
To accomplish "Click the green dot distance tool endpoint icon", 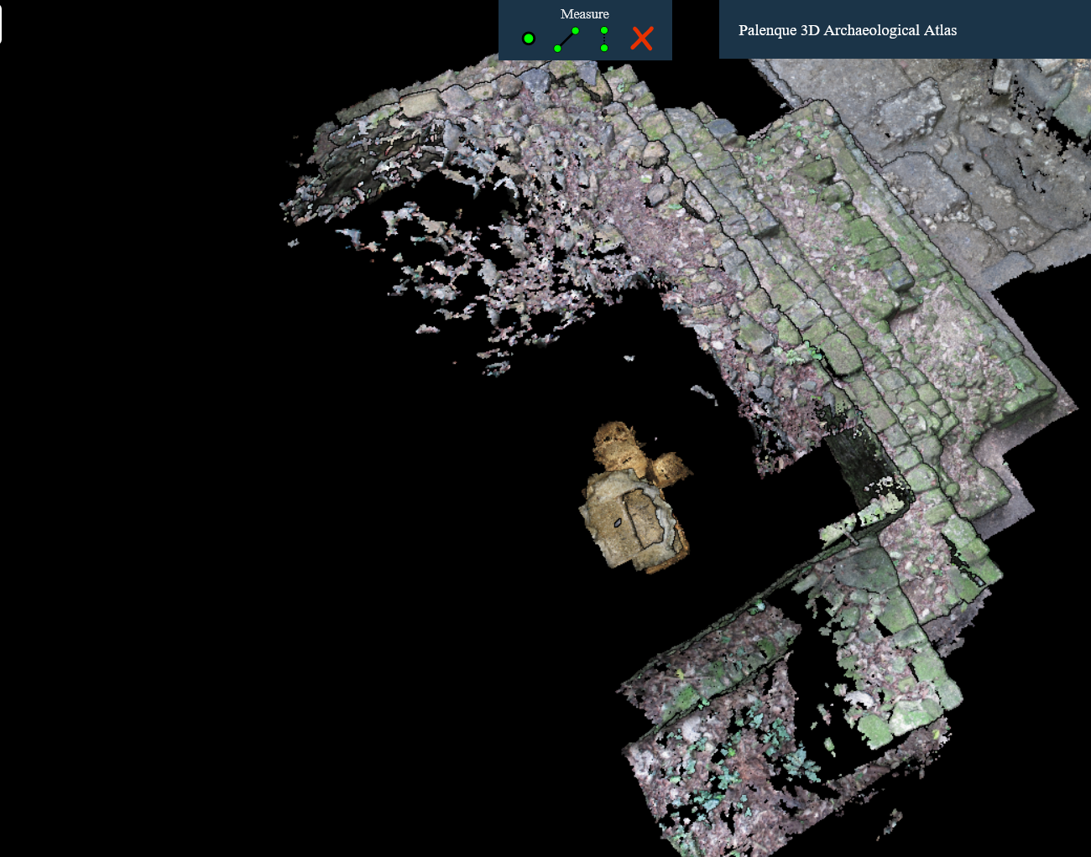I will click(575, 29).
